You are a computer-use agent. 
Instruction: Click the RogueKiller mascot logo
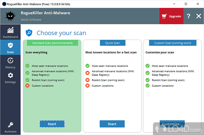pyautogui.click(x=10, y=16)
